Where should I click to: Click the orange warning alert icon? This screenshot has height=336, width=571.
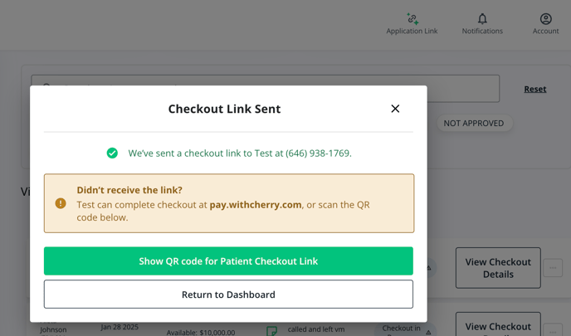pyautogui.click(x=61, y=203)
